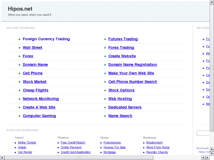Open the Domain Name link
Image resolution: width=214 pixels, height=160 pixels.
(x=35, y=65)
